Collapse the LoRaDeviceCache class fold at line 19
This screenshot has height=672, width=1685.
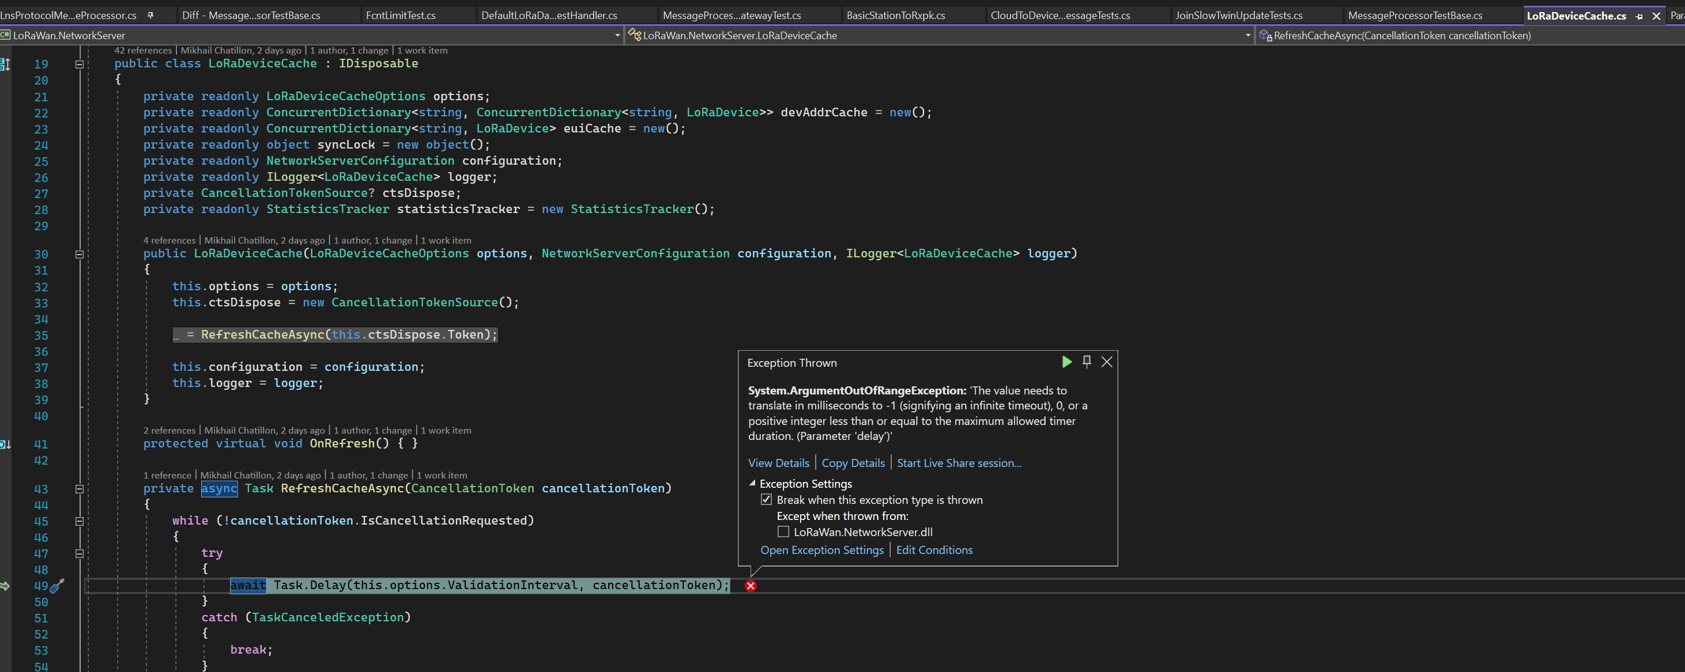[x=78, y=63]
